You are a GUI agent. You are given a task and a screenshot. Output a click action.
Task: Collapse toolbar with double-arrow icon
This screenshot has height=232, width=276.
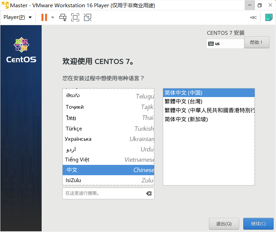[253, 18]
